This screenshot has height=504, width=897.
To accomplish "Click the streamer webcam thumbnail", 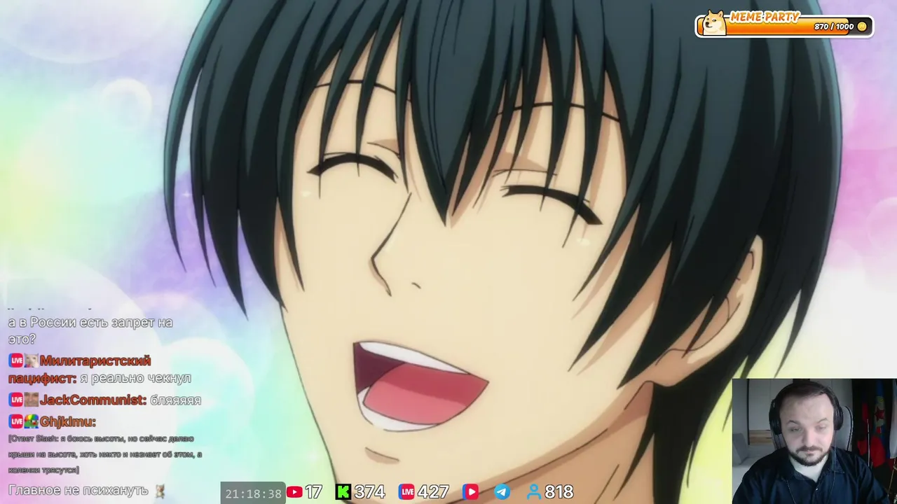I will point(814,441).
